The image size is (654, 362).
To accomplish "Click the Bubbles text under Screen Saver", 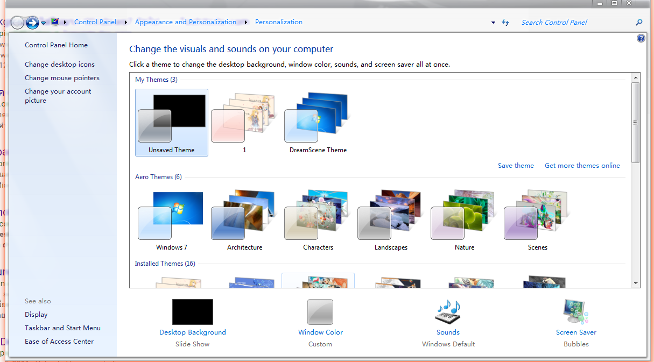I will coord(576,344).
